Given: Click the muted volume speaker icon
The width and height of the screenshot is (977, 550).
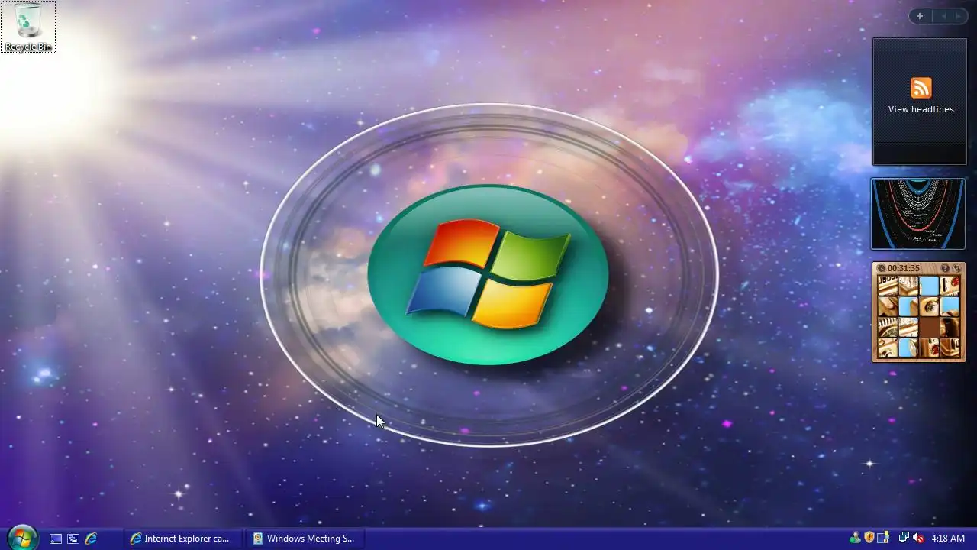Looking at the screenshot, I should (x=918, y=539).
